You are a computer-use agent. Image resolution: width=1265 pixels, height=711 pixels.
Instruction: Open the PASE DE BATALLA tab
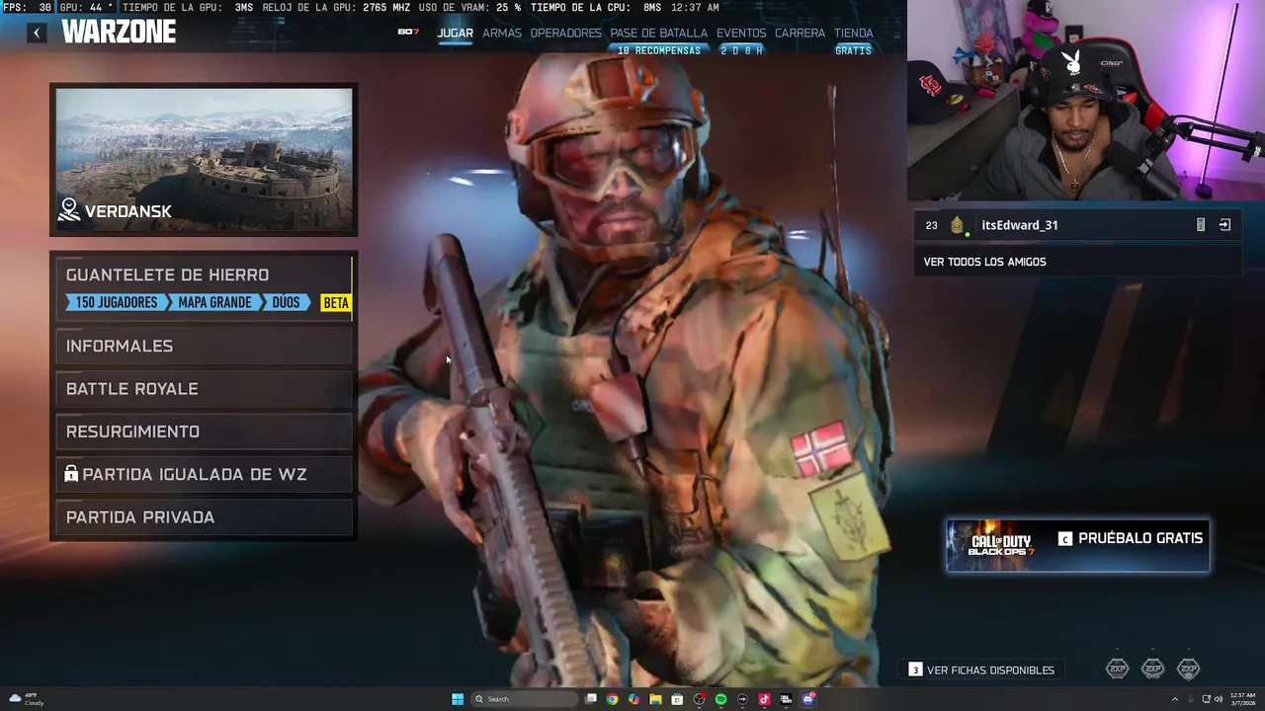[x=659, y=33]
